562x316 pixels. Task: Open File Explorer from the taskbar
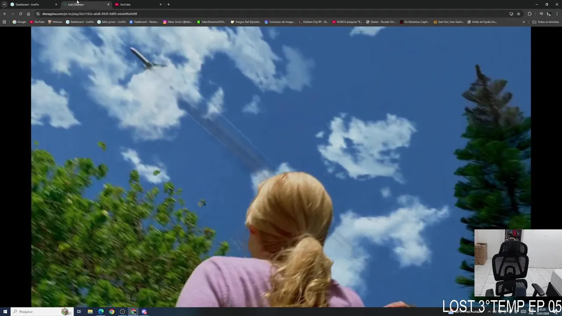90,312
